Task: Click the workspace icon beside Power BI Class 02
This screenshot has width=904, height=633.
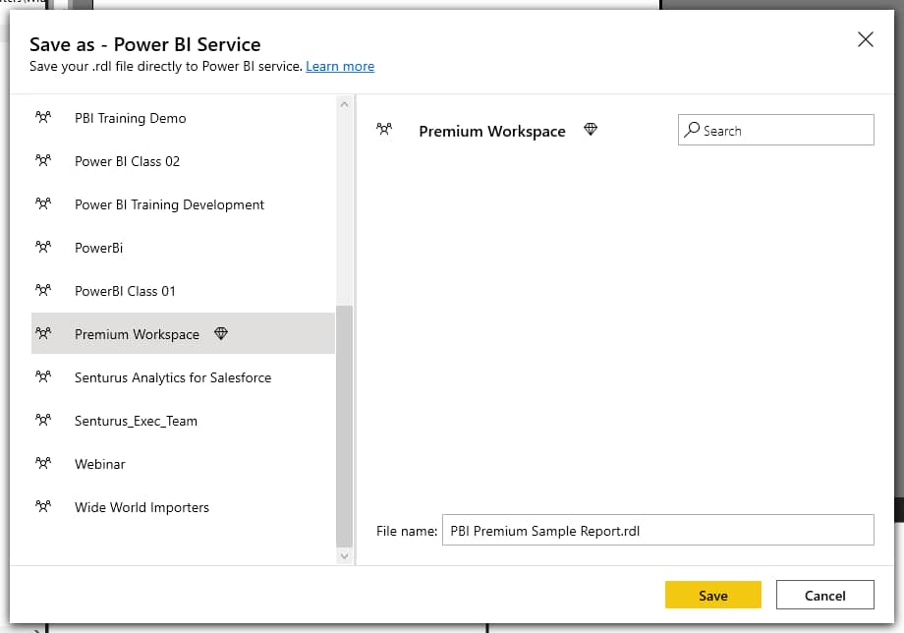Action: coord(42,161)
